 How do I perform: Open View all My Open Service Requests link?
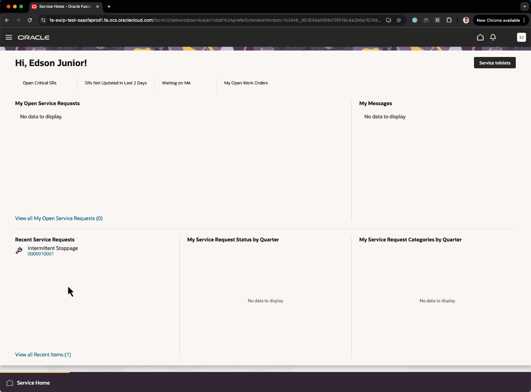(x=59, y=218)
